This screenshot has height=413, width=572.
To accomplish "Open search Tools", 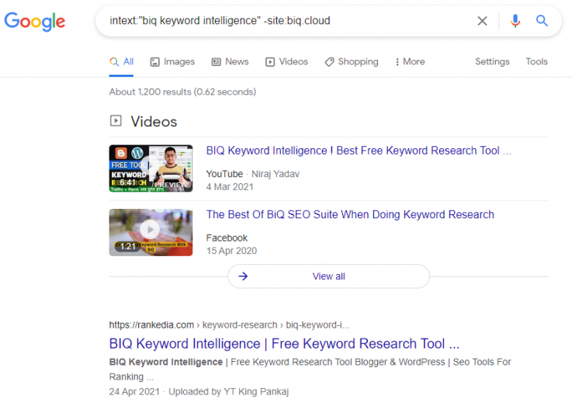I will [536, 61].
